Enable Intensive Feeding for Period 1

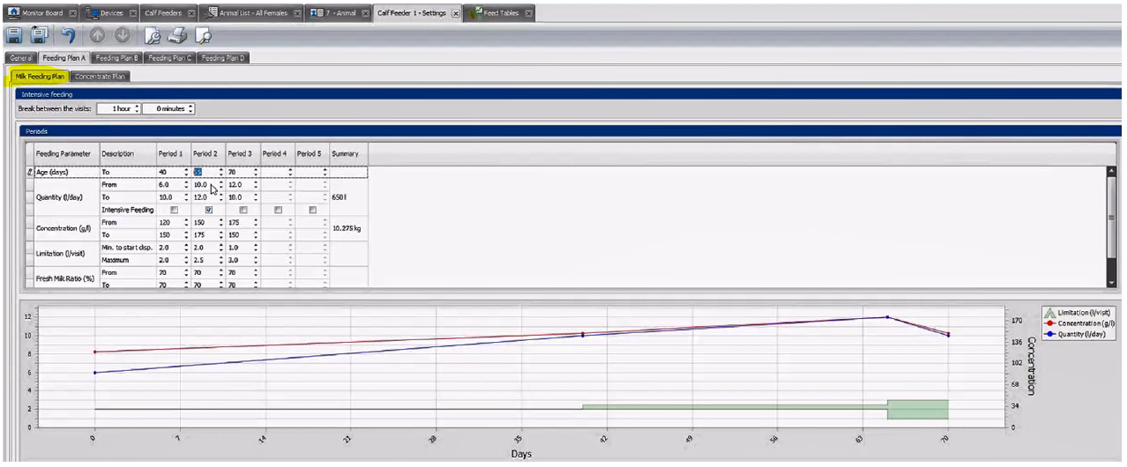[174, 210]
